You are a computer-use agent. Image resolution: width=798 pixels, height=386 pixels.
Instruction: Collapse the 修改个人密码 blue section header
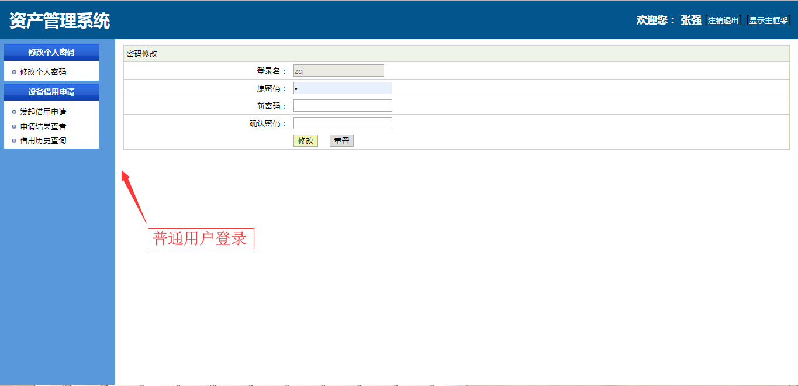(x=51, y=52)
